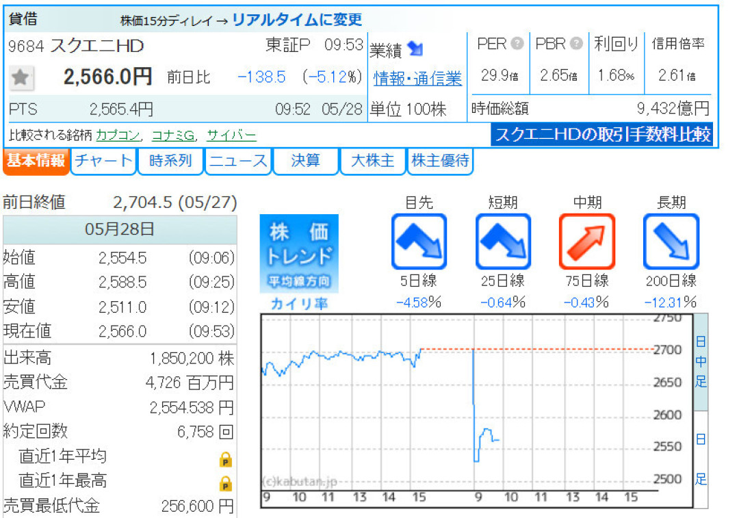
Task: Click the 前日終値 value 2,704.5
Action: pos(143,203)
